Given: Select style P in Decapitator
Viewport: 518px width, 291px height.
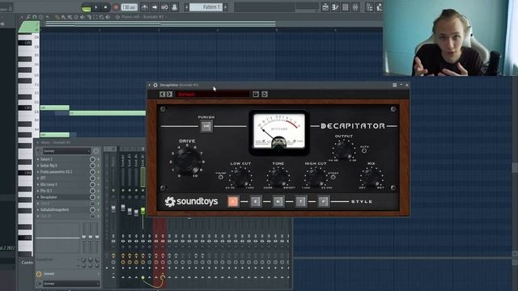Looking at the screenshot, I should [324, 201].
